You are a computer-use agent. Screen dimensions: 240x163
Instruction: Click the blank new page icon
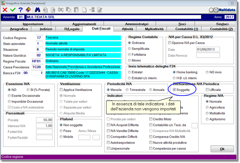(x=84, y=10)
